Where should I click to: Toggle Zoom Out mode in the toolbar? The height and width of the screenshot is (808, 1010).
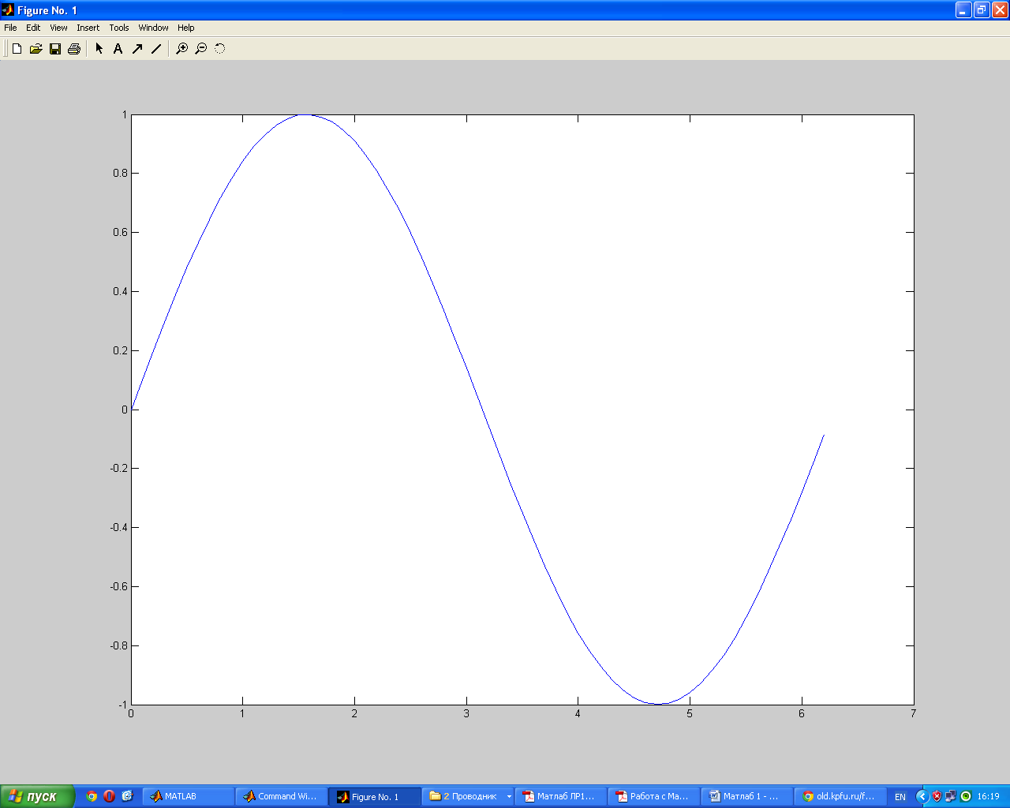point(201,49)
